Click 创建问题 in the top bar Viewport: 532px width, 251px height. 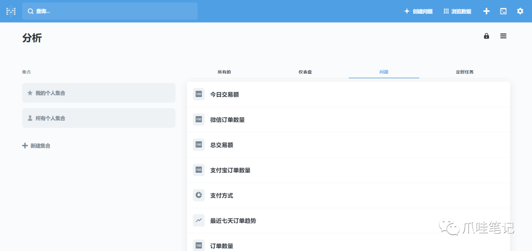click(418, 11)
